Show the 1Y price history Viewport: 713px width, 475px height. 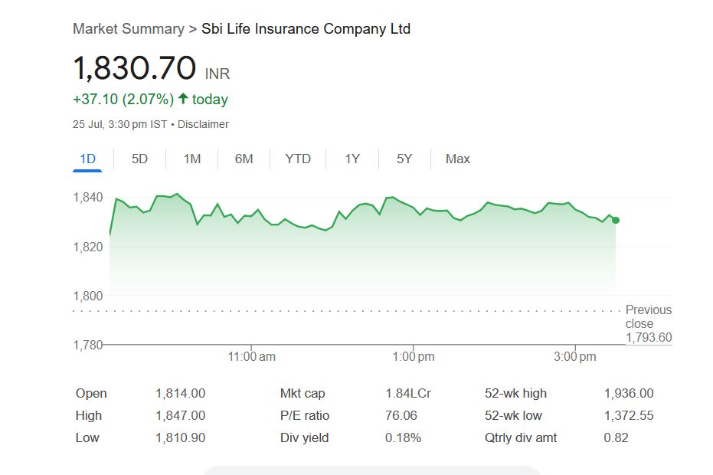[x=352, y=159]
